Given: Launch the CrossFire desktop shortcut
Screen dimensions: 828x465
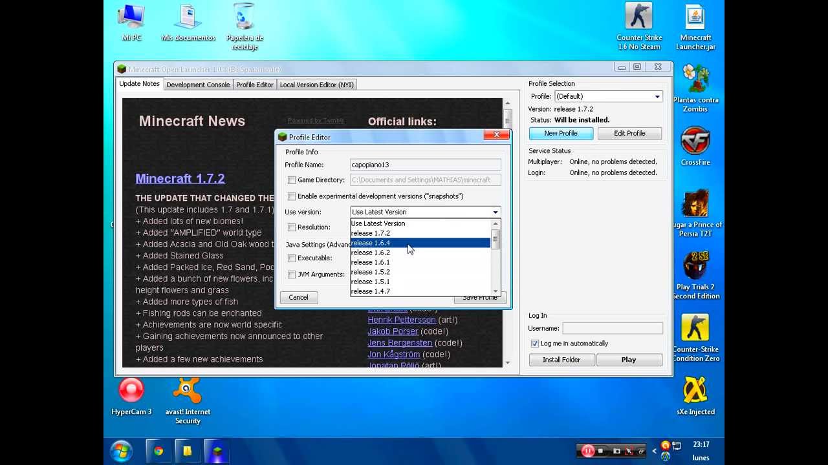Looking at the screenshot, I should pos(695,147).
